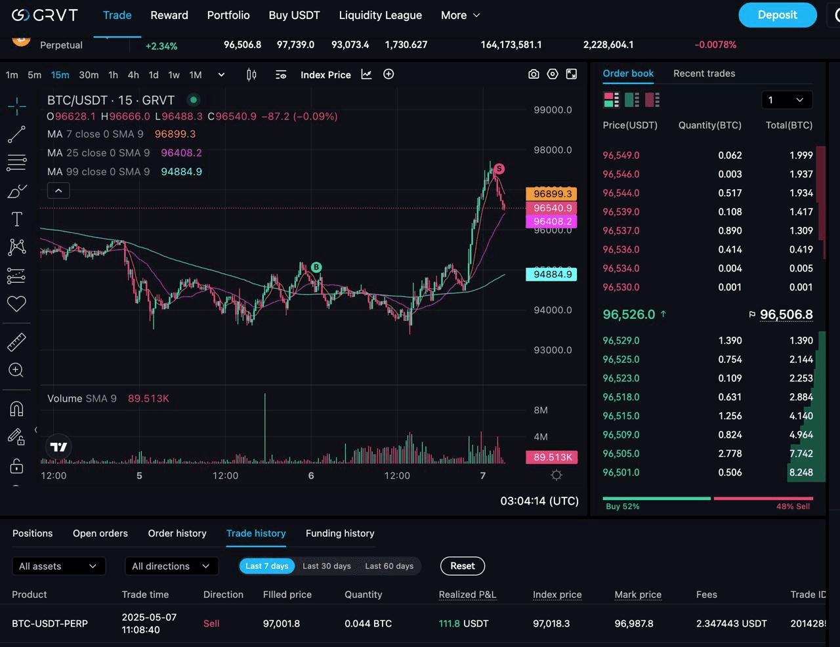Click the heart favorites icon
Viewport: 840px width, 647px height.
pyautogui.click(x=16, y=304)
